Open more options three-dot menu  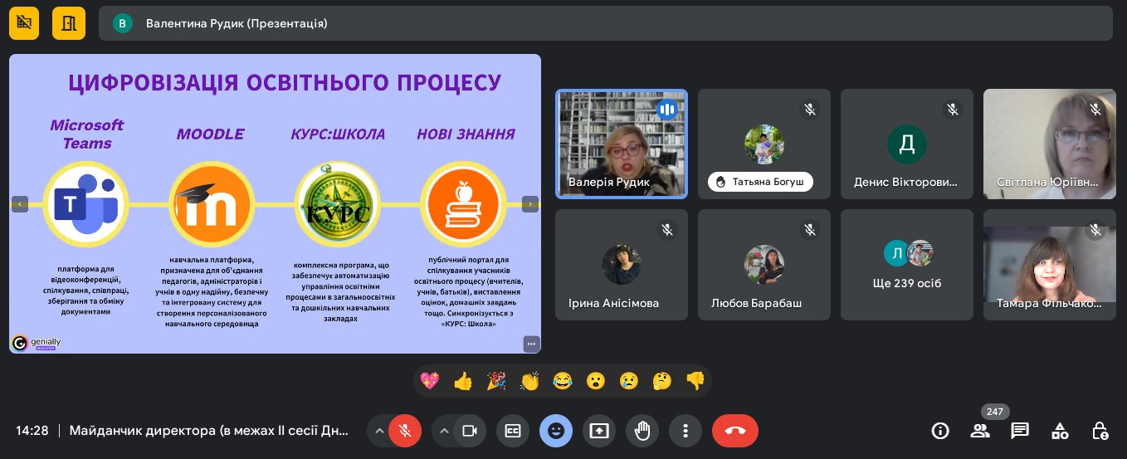click(685, 431)
